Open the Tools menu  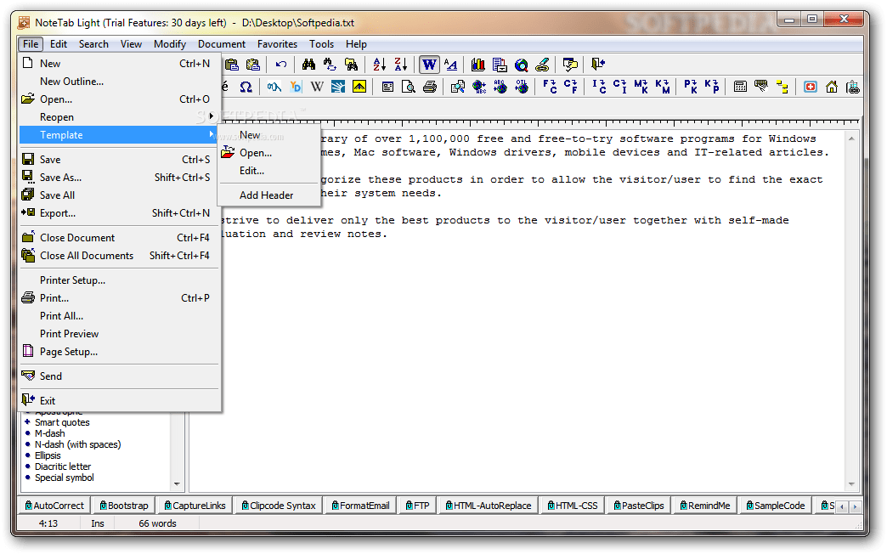click(321, 44)
